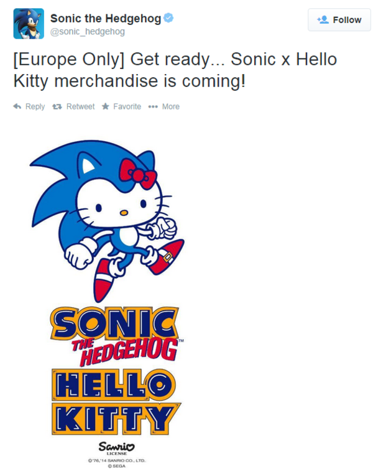Image resolution: width=373 pixels, height=474 pixels.
Task: Click the favorite star icon
Action: (x=106, y=106)
